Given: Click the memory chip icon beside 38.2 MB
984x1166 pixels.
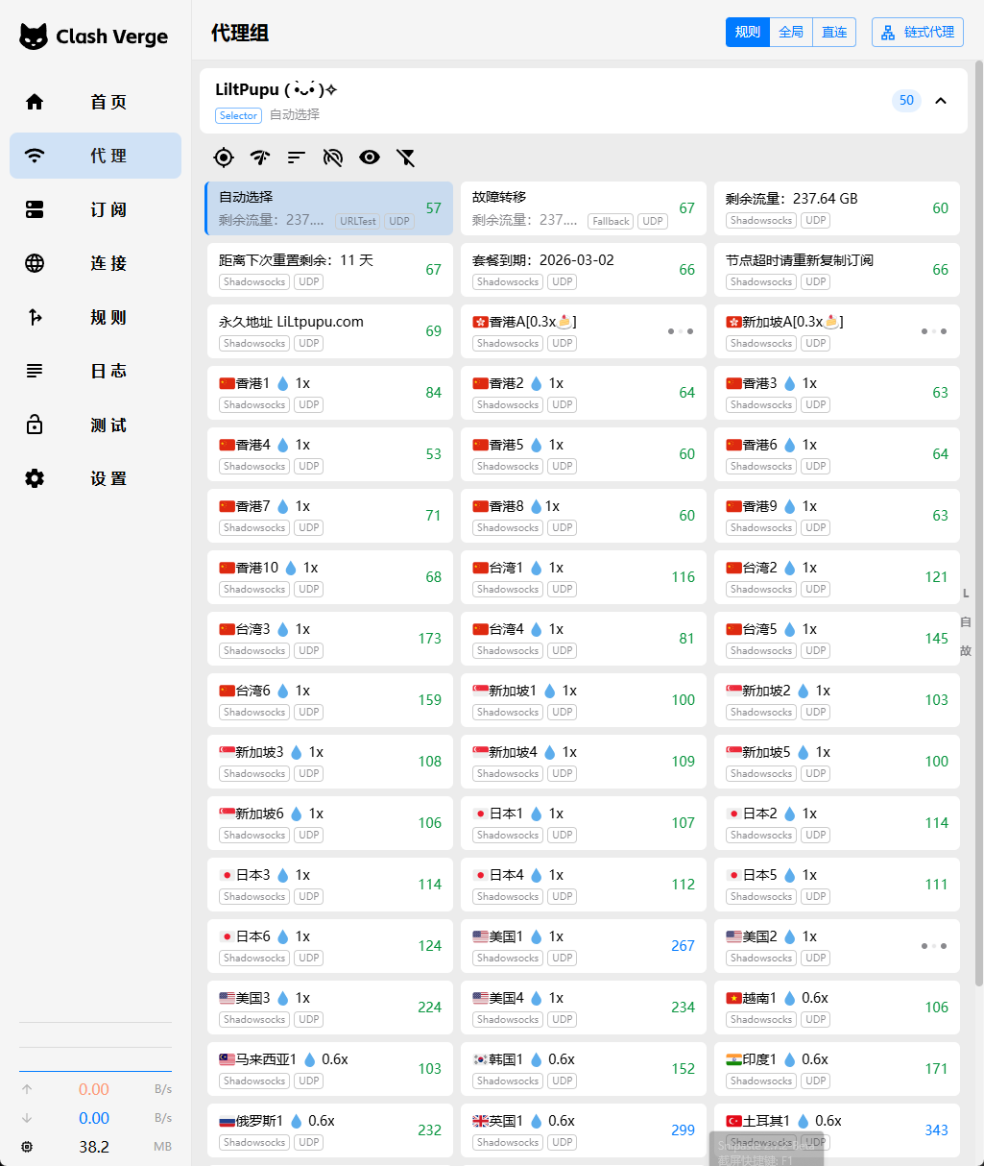Looking at the screenshot, I should click(27, 1147).
